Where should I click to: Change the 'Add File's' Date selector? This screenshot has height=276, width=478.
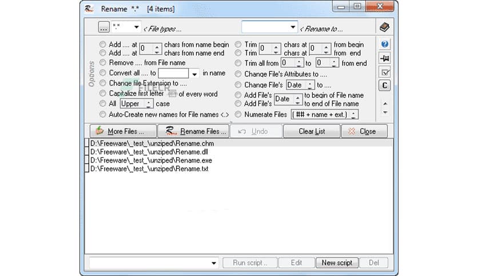point(288,99)
